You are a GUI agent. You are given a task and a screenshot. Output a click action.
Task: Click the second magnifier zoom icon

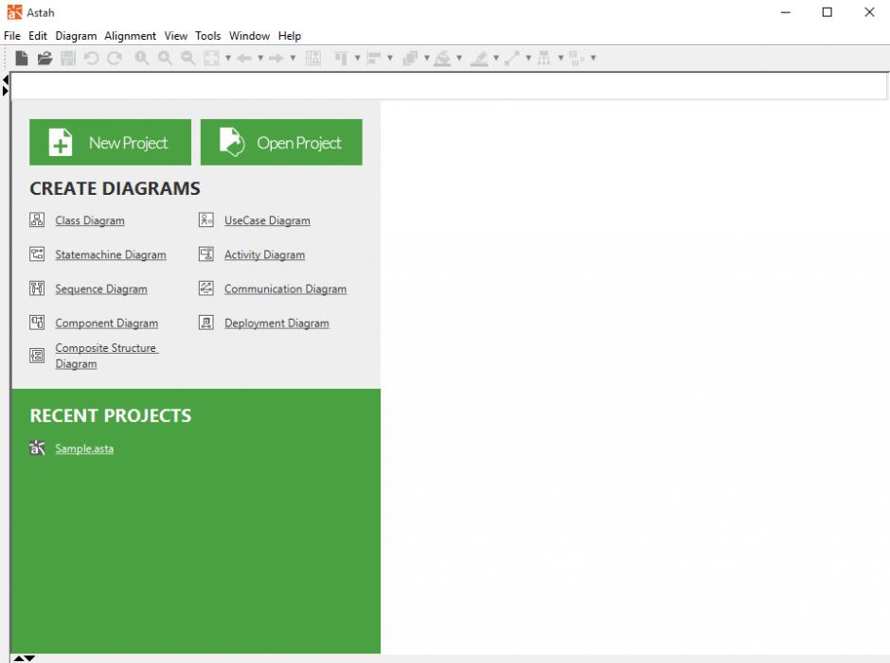[x=165, y=58]
